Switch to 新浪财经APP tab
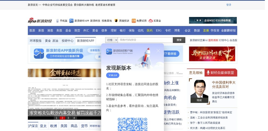 point(86,41)
